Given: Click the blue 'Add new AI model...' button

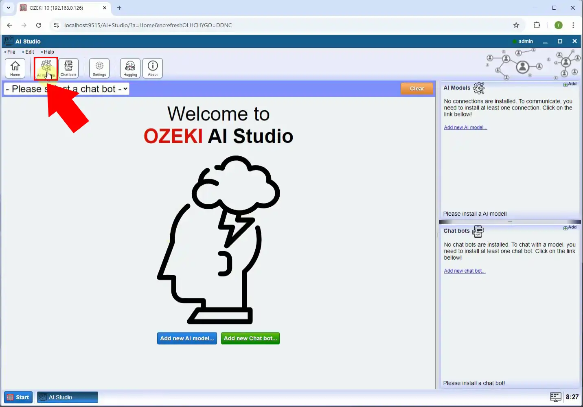Looking at the screenshot, I should (x=187, y=338).
